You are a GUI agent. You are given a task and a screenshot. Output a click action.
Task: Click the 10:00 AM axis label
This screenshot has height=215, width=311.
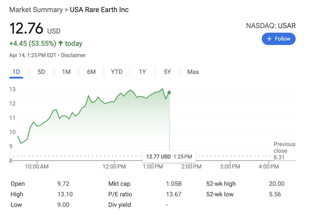37,167
